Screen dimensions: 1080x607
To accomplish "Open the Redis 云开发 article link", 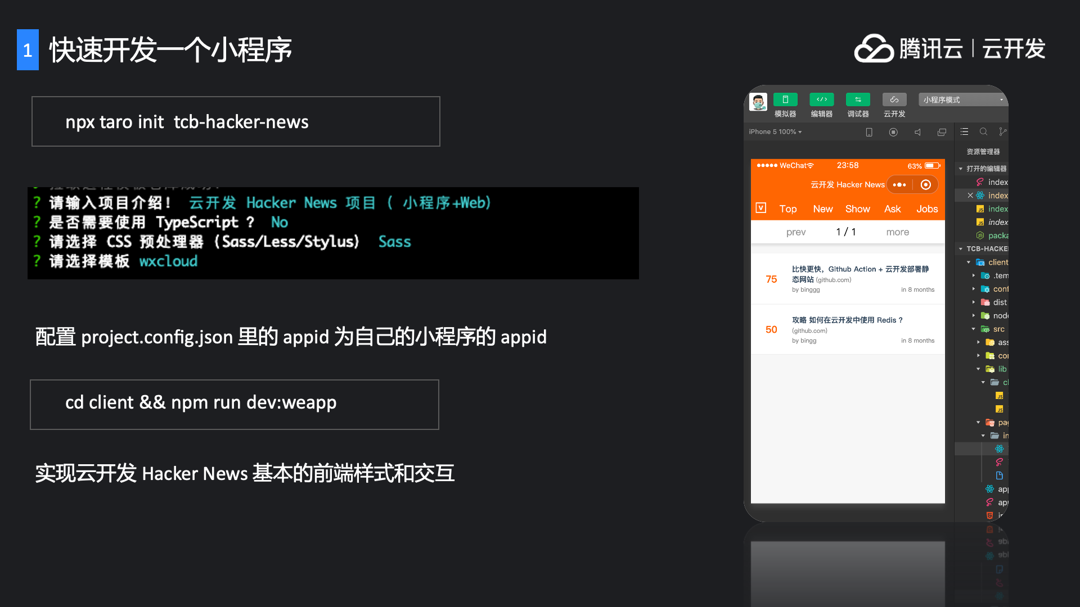I will point(847,320).
